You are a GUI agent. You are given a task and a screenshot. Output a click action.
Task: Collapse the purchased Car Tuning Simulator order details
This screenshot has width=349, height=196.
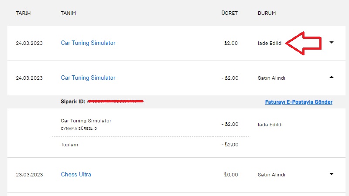point(332,78)
